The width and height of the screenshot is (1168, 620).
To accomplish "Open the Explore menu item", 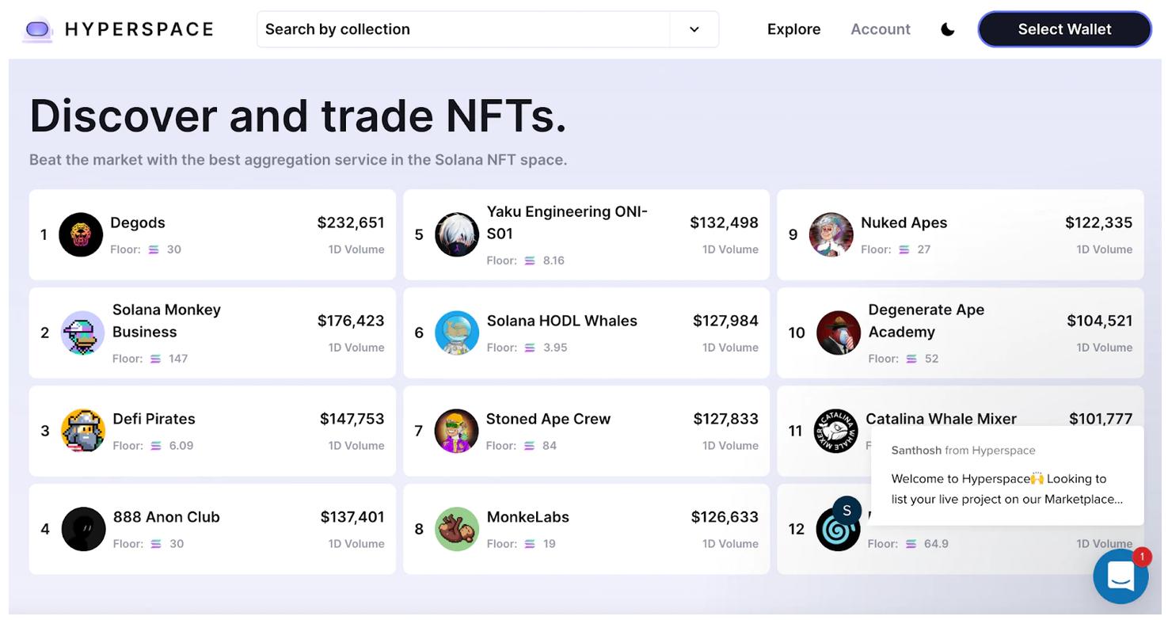I will coord(793,29).
